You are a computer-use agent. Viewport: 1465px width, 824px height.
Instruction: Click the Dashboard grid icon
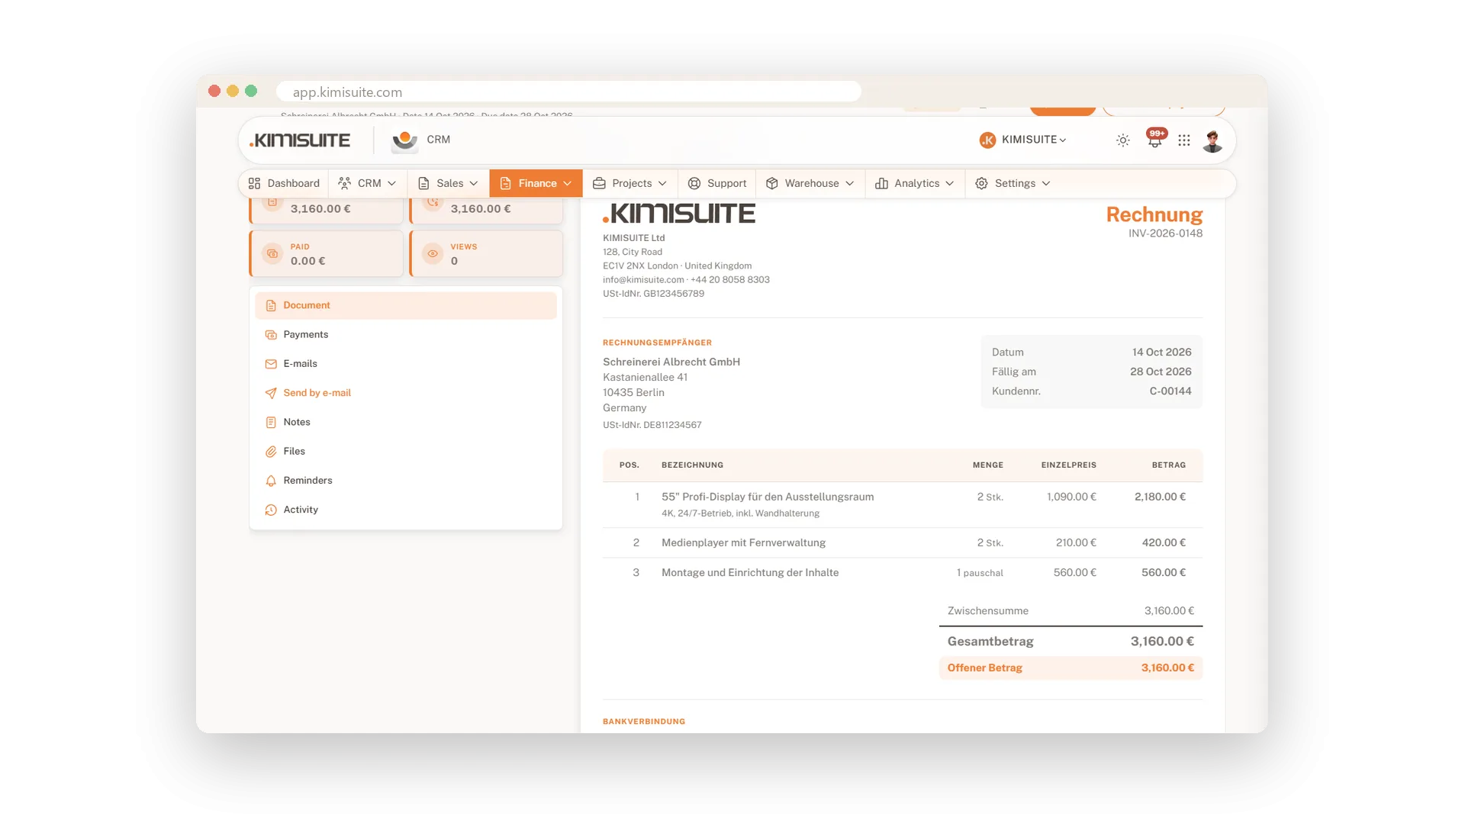click(255, 183)
